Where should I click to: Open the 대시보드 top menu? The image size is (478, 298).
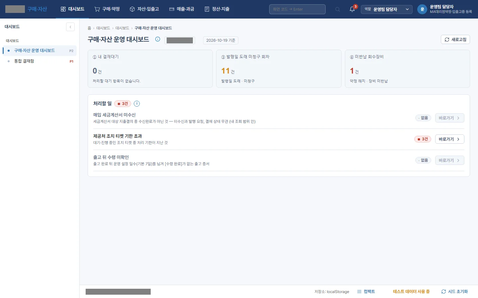pos(72,9)
